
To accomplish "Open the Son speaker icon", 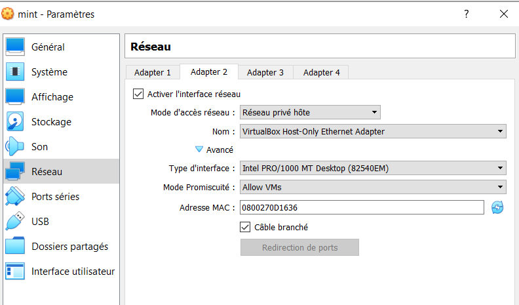I will (x=15, y=147).
